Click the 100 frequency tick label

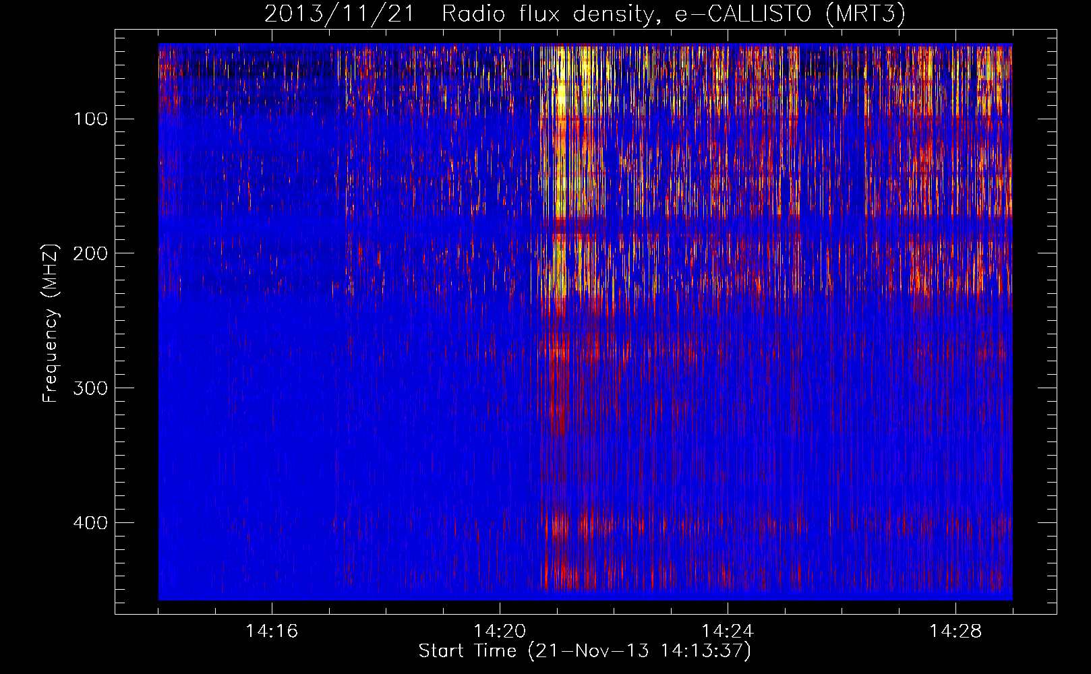pos(90,119)
